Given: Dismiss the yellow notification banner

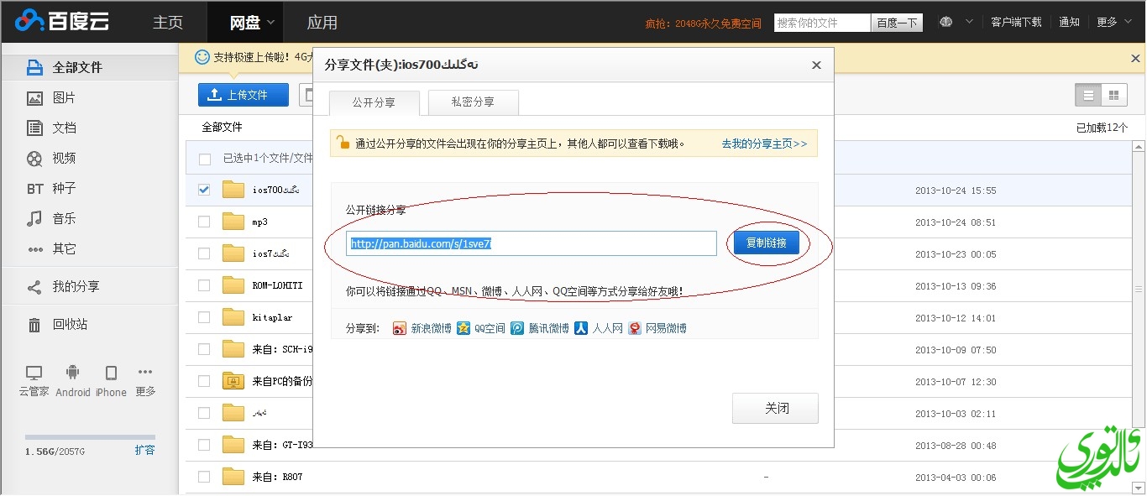Looking at the screenshot, I should click(x=1135, y=58).
